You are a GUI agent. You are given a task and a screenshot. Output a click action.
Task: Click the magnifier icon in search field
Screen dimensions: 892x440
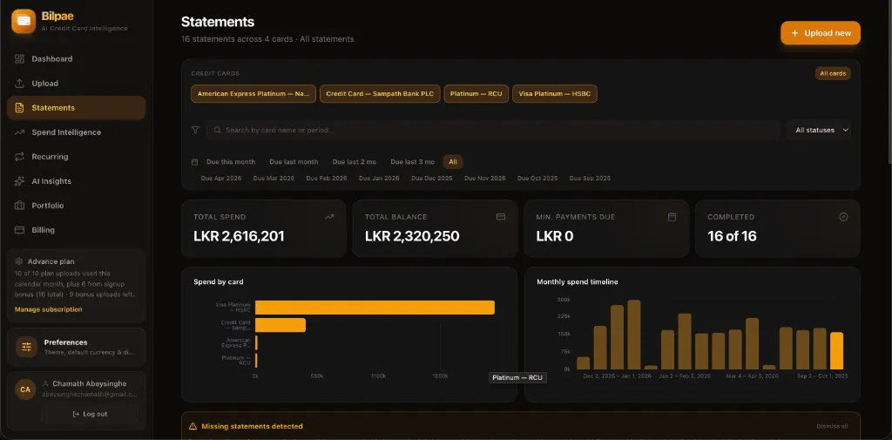click(x=217, y=131)
